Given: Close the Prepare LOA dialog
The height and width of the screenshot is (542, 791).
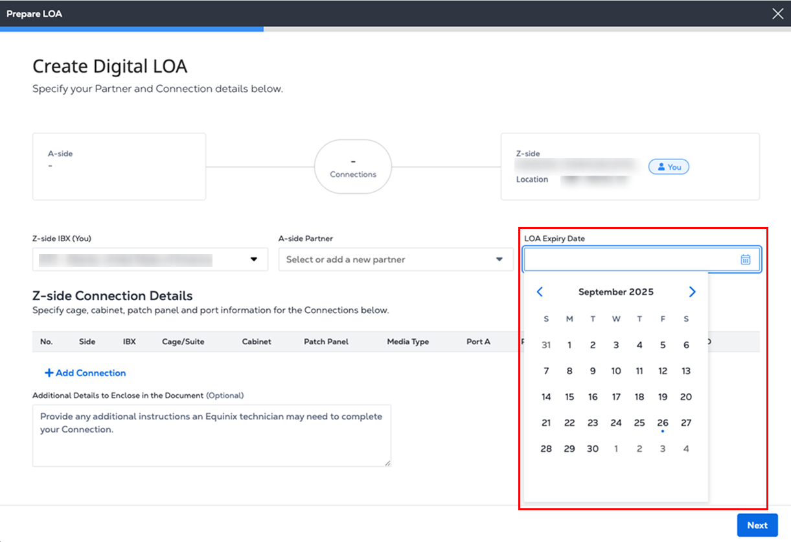Looking at the screenshot, I should (x=777, y=14).
